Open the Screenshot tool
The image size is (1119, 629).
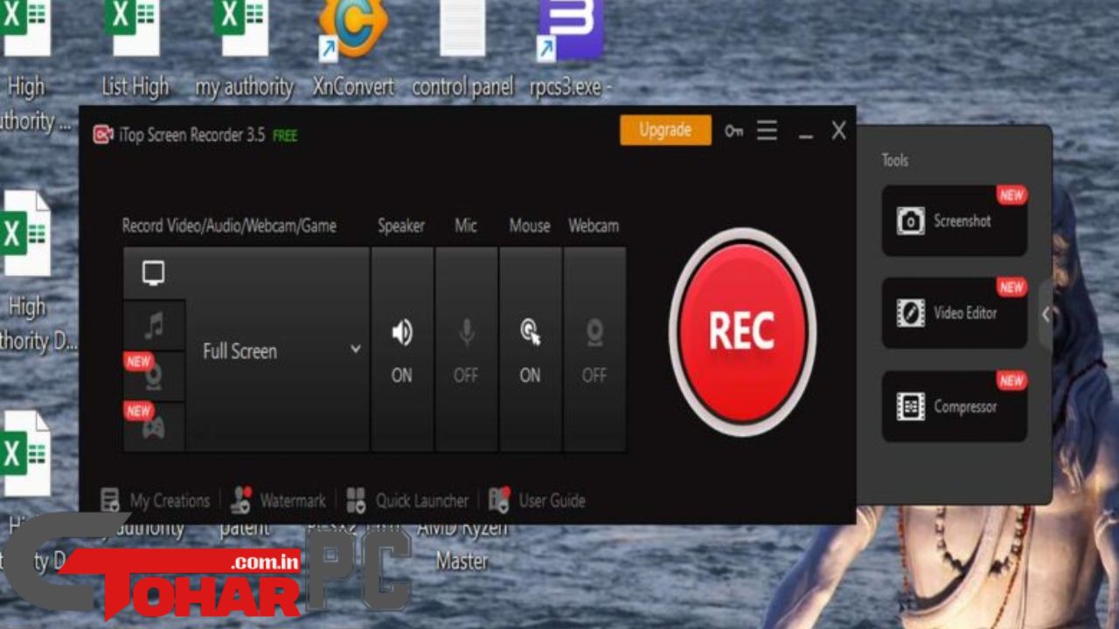click(954, 221)
